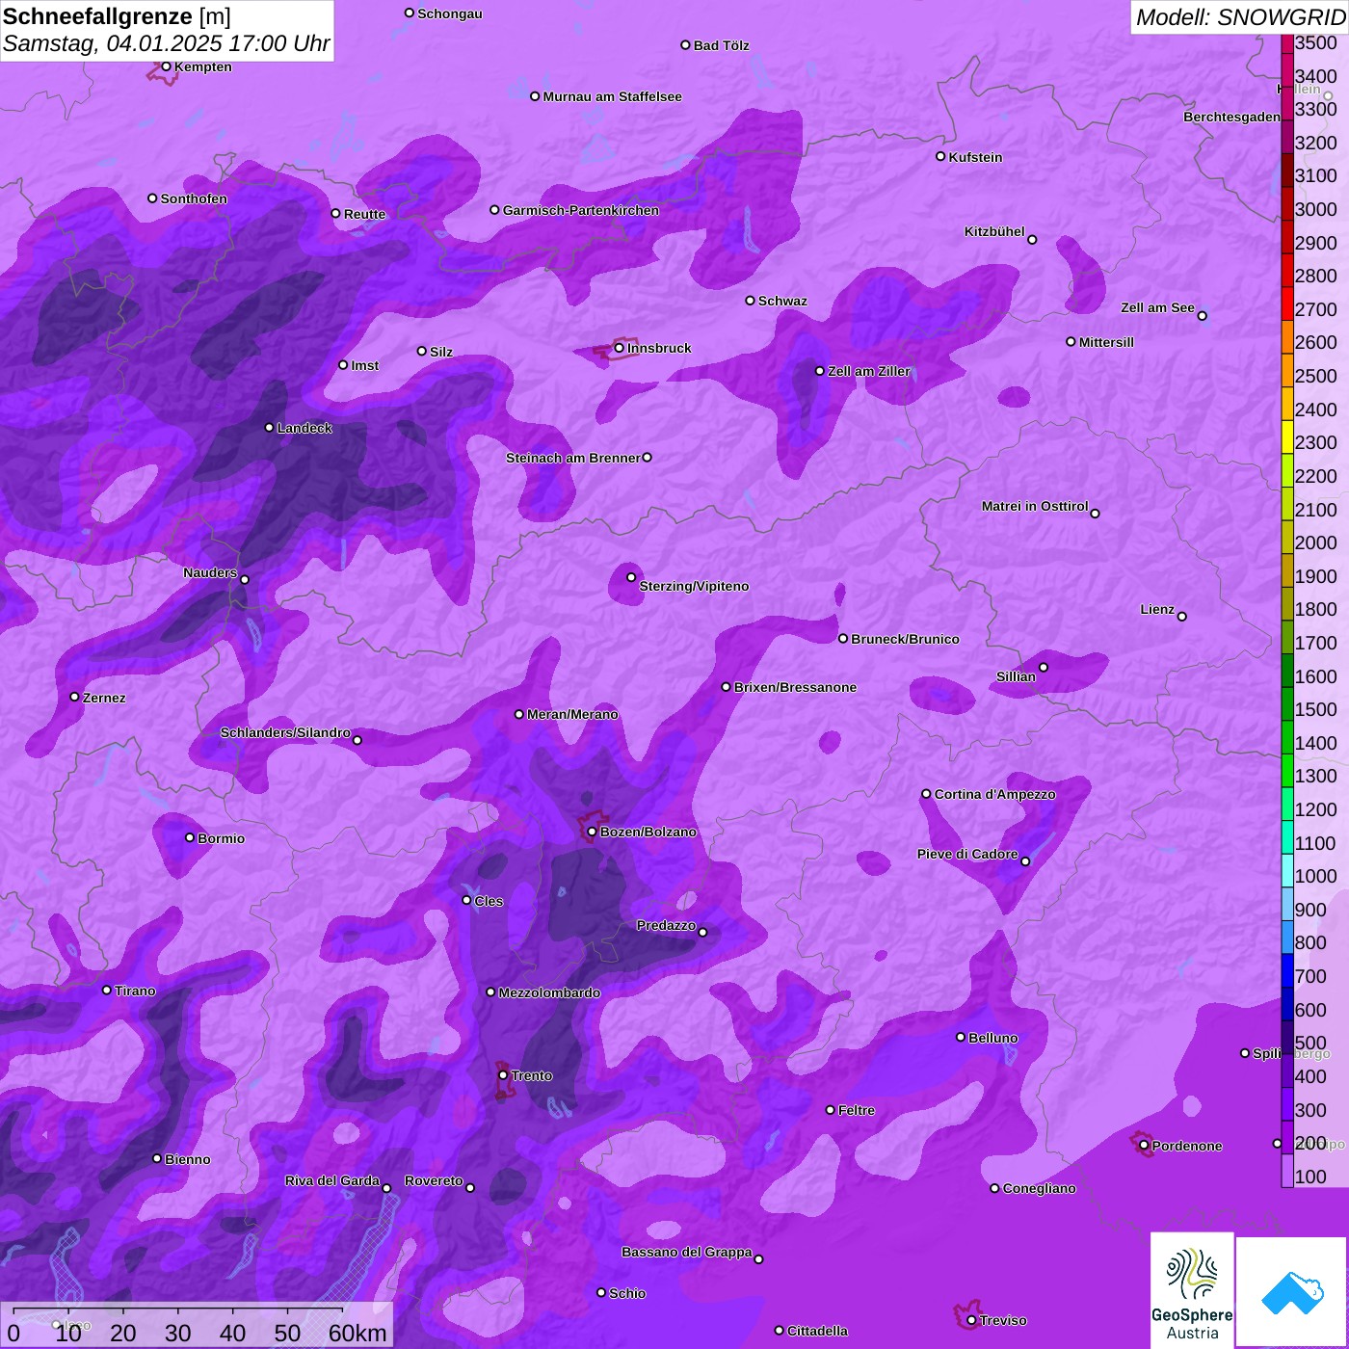Click the GeoSphere Austria logo
This screenshot has height=1349, width=1349.
tap(1192, 1291)
